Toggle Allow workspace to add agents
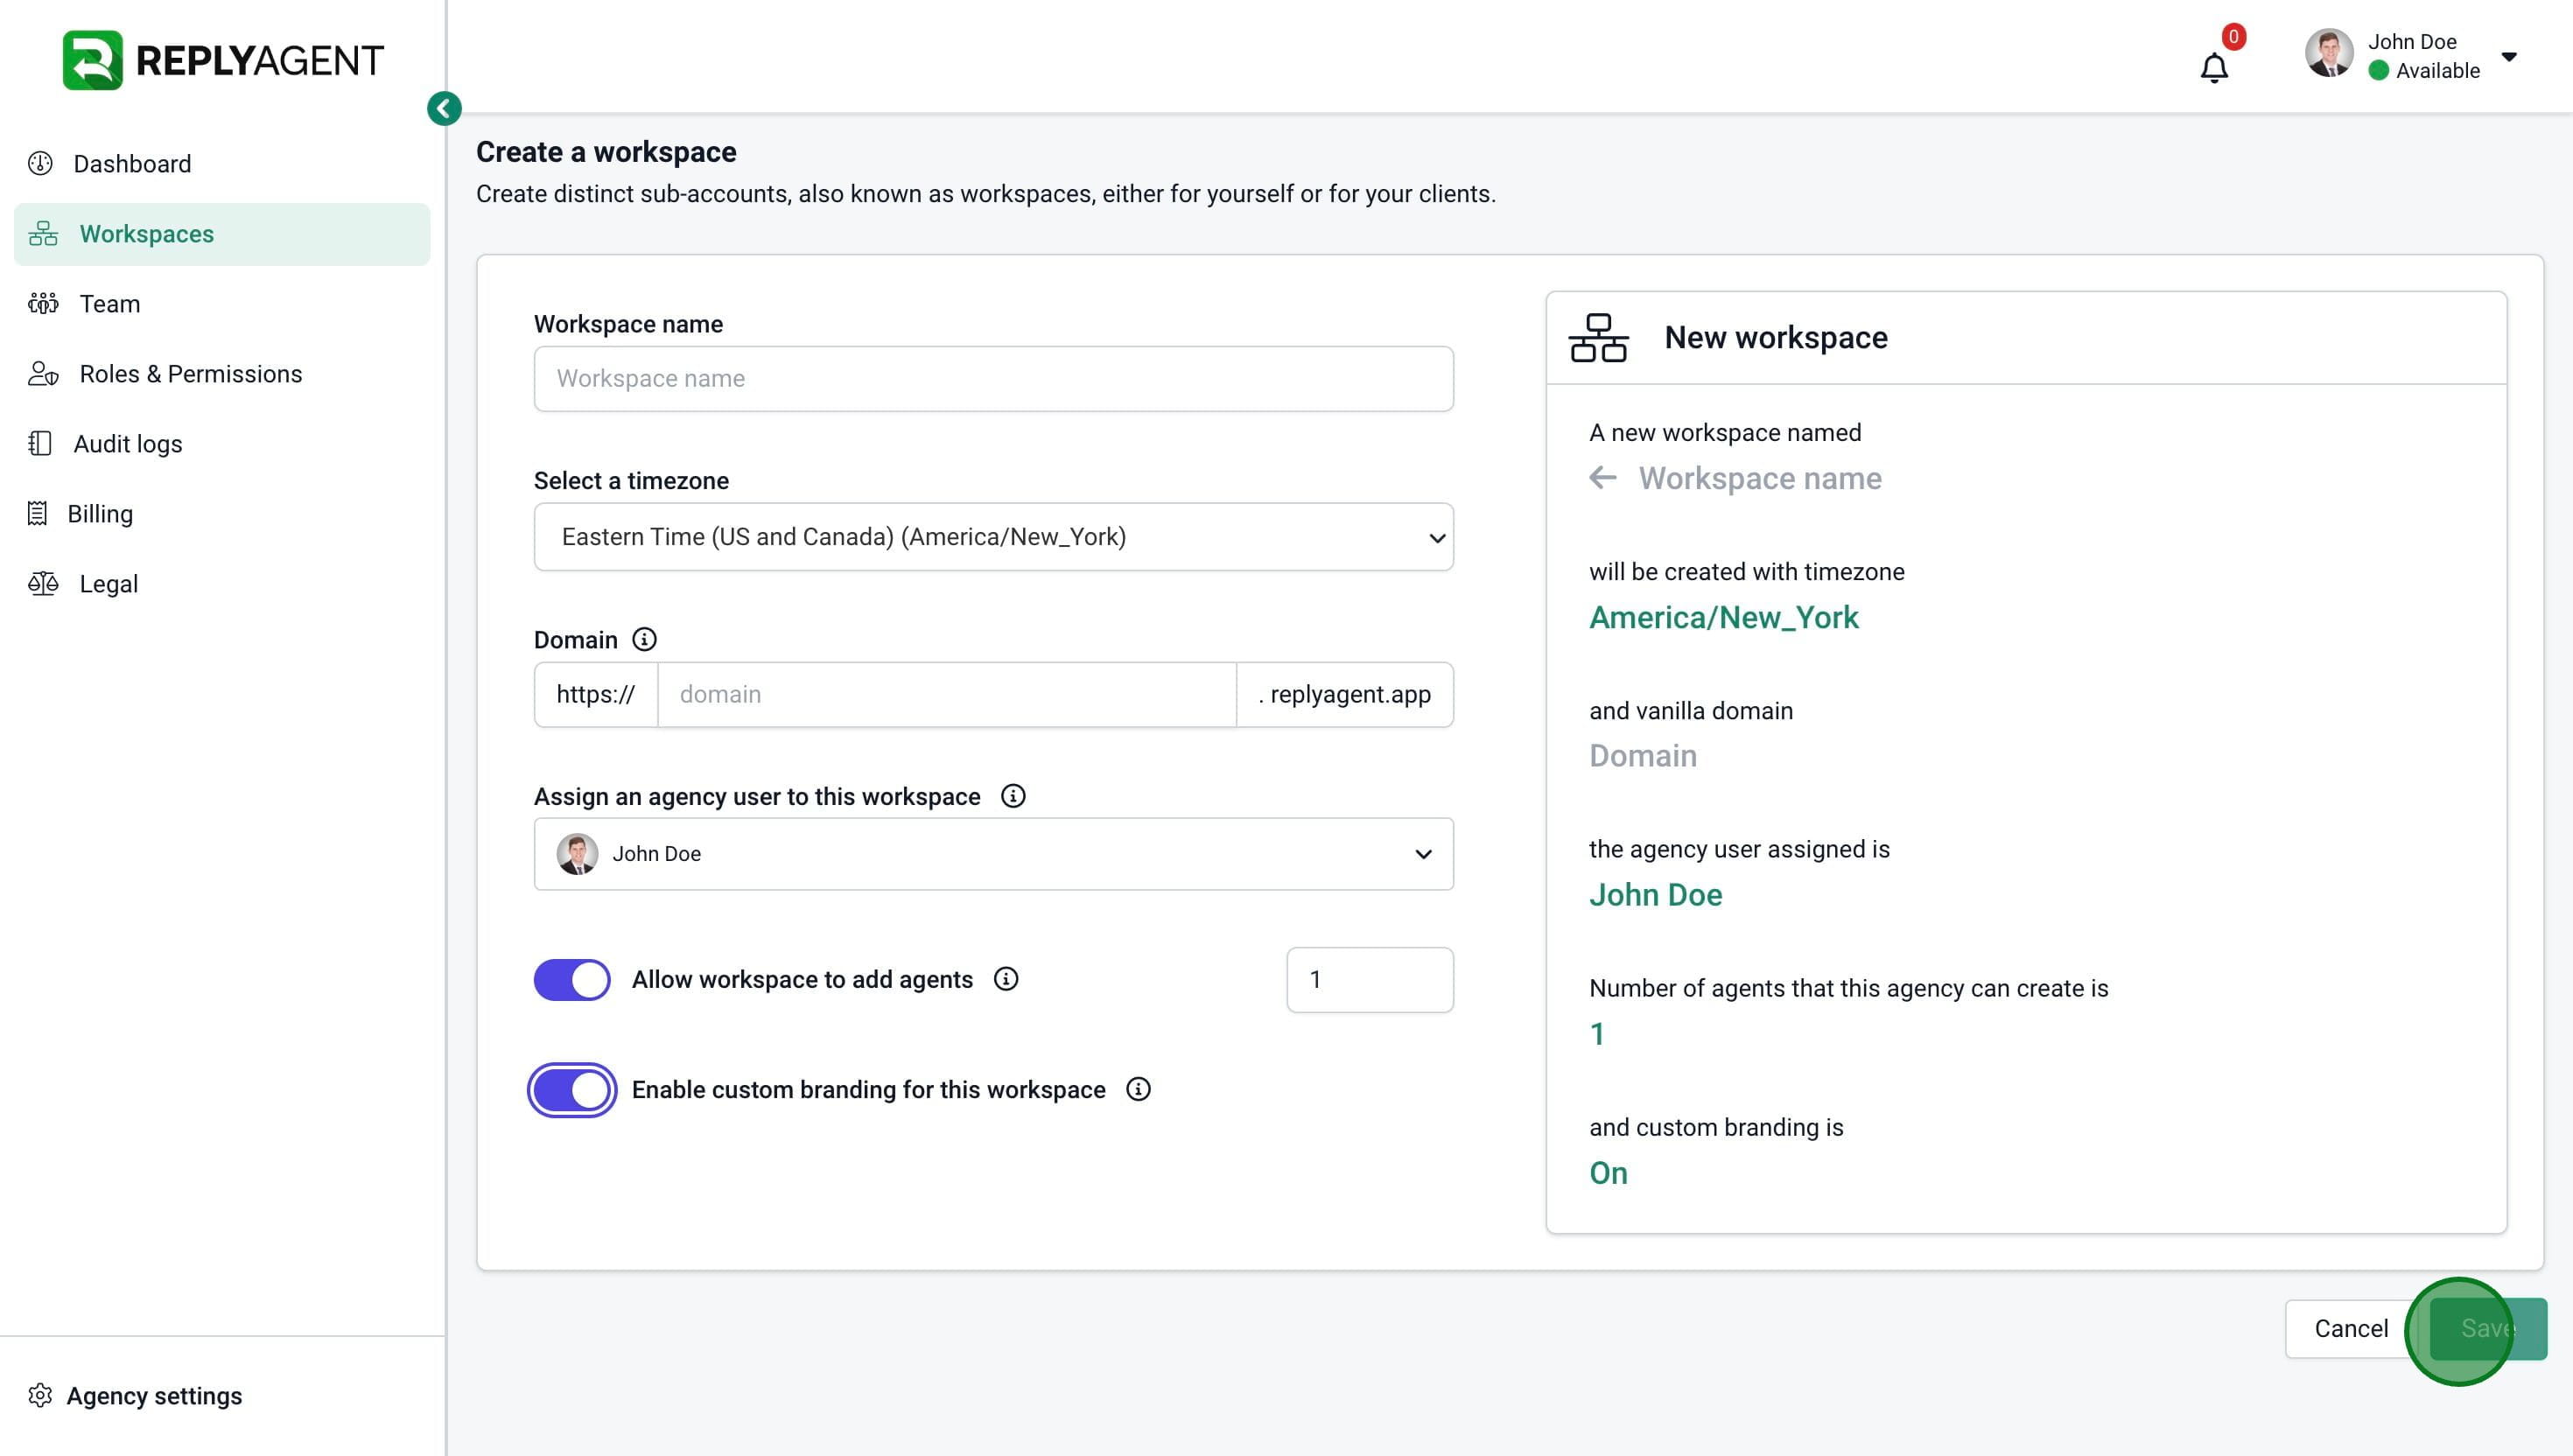Screen dimensions: 2573x1456 coord(572,980)
